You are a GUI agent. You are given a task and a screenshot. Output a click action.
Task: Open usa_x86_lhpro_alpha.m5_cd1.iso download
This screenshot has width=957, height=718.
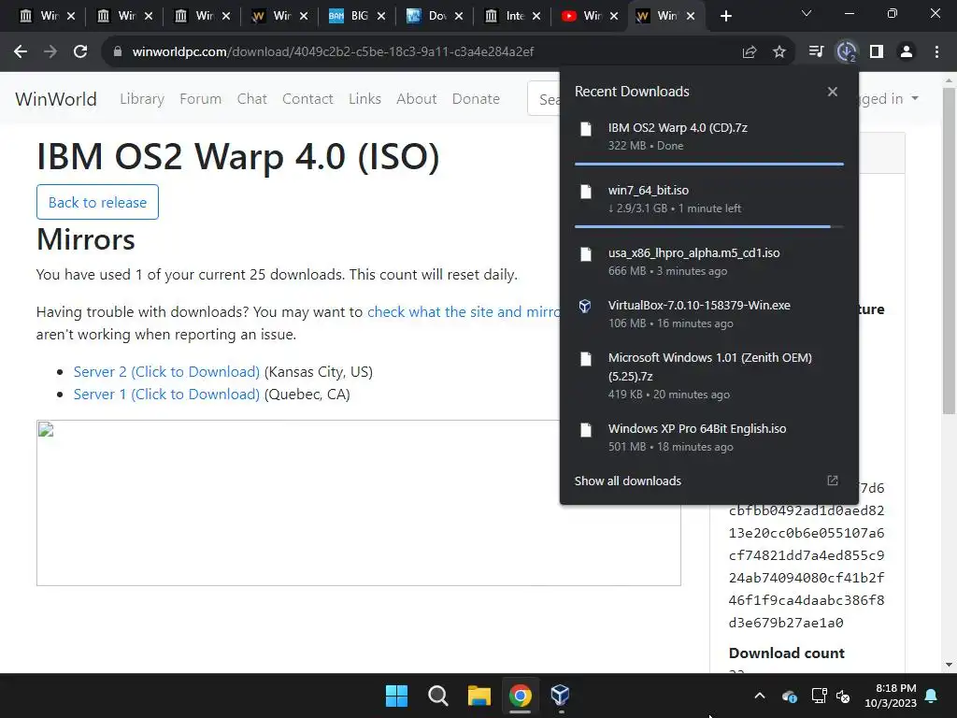click(709, 262)
